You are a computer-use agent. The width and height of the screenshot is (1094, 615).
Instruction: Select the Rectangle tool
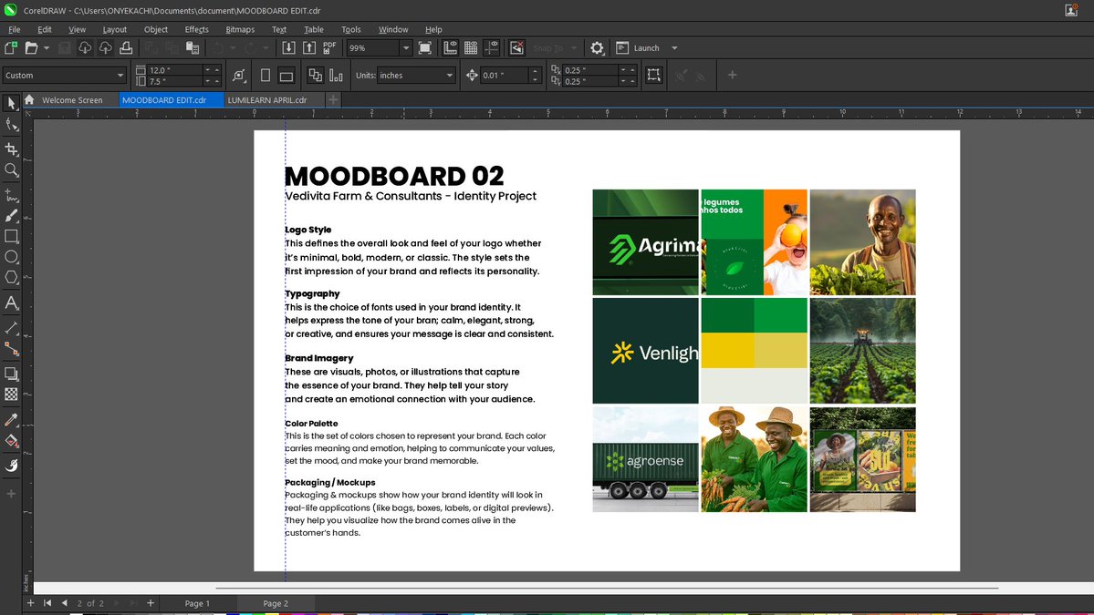coord(11,236)
